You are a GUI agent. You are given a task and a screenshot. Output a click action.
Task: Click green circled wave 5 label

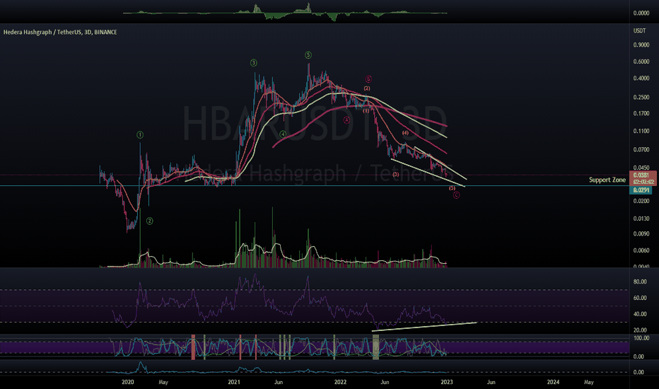(308, 55)
